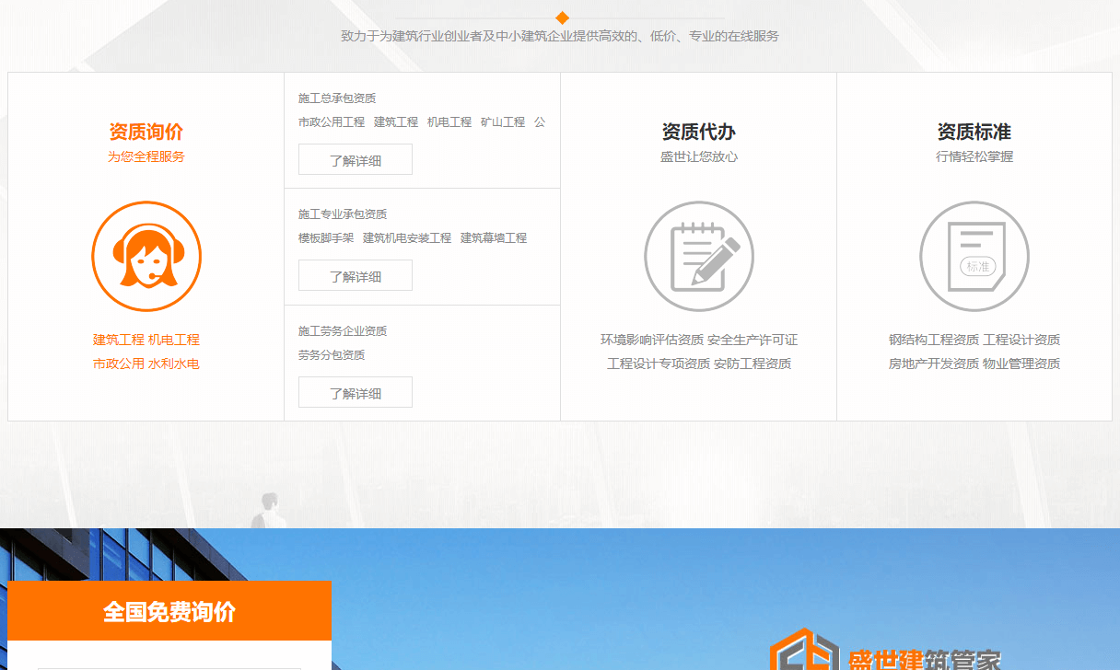Open the 建筑幕墙工程 link

494,237
